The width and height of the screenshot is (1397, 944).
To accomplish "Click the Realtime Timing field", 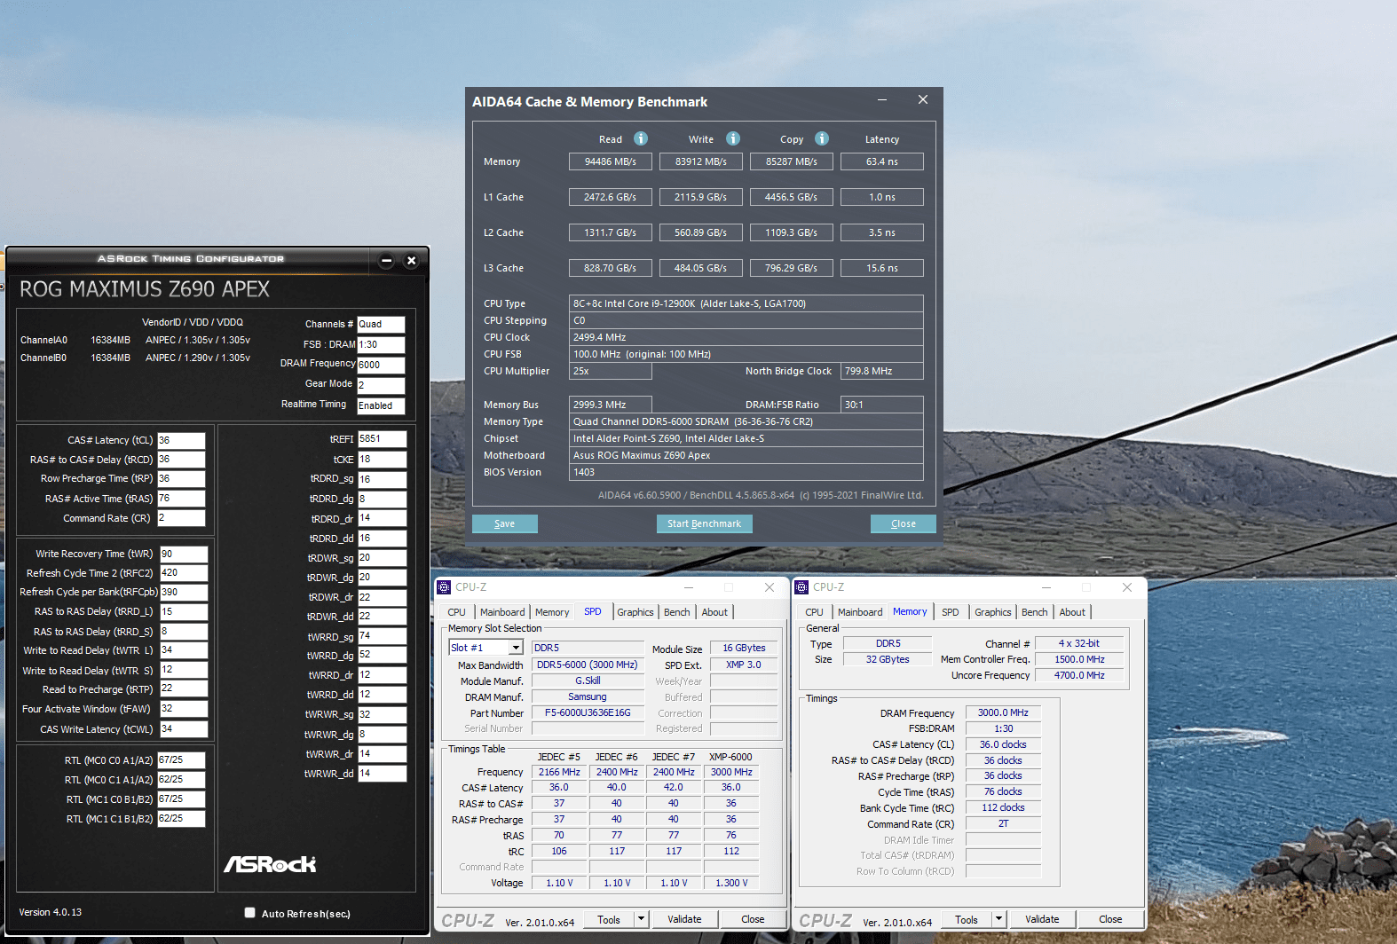I will pos(381,405).
